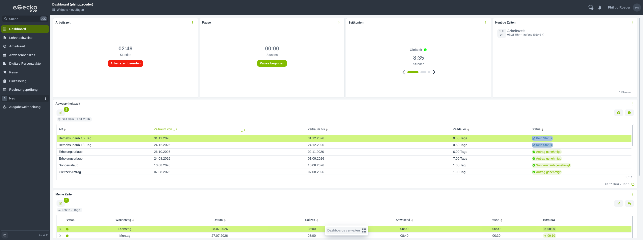Print Meine Zeiten with printer icon
Screen dimensions: 643x240
click(629, 203)
